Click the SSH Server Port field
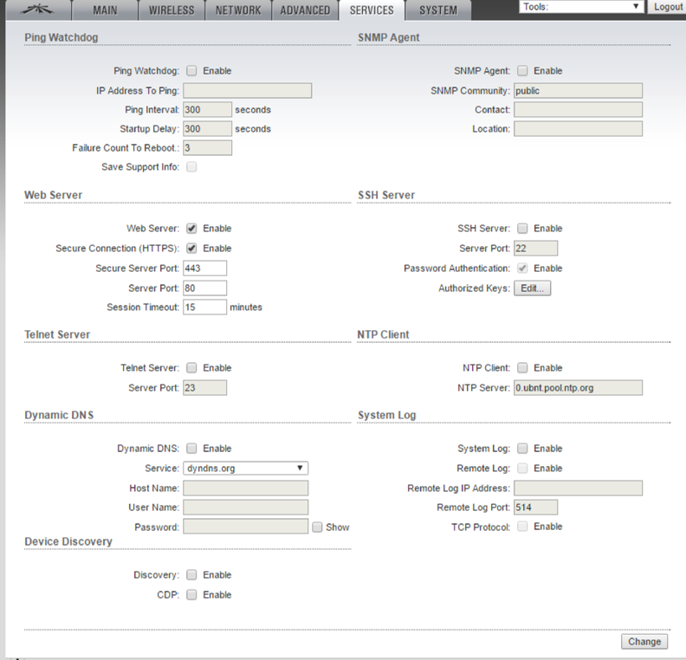The height and width of the screenshot is (660, 686). point(535,248)
